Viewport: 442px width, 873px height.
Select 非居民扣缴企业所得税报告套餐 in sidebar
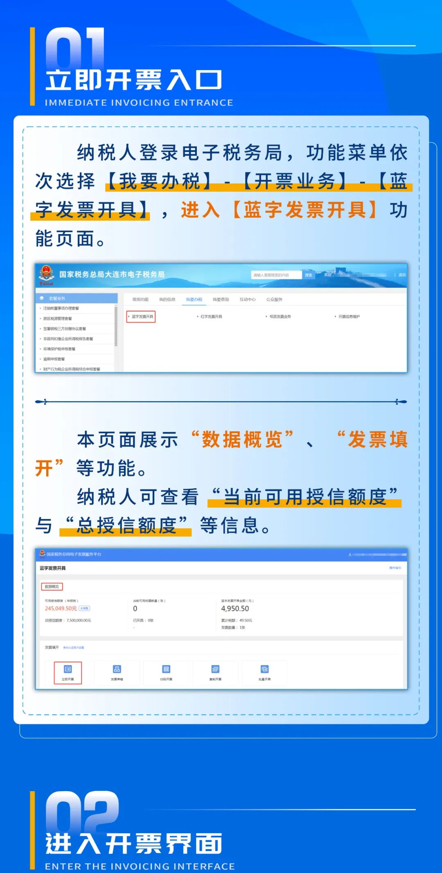(x=68, y=339)
